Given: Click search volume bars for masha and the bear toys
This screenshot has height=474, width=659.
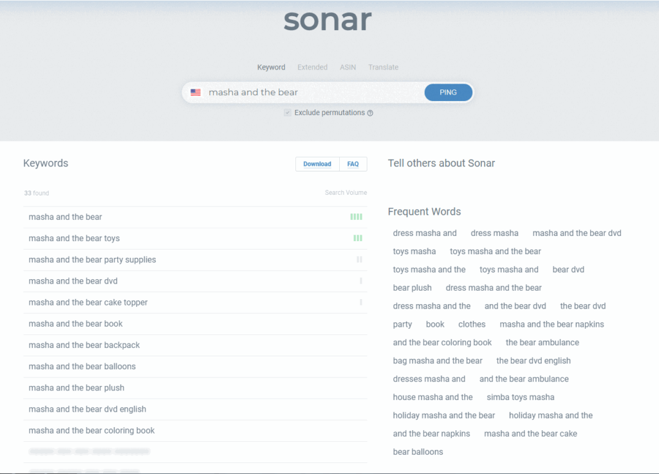Looking at the screenshot, I should point(358,238).
